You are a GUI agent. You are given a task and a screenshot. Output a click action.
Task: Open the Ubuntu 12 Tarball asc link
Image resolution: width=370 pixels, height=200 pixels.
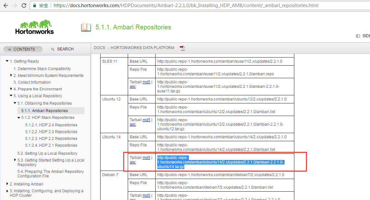[x=133, y=124]
